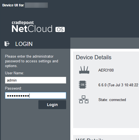
Task: Click into the Password field
Action: [x=36, y=95]
